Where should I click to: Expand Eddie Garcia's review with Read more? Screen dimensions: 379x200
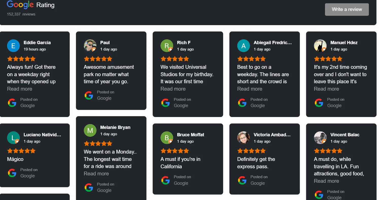20,89
